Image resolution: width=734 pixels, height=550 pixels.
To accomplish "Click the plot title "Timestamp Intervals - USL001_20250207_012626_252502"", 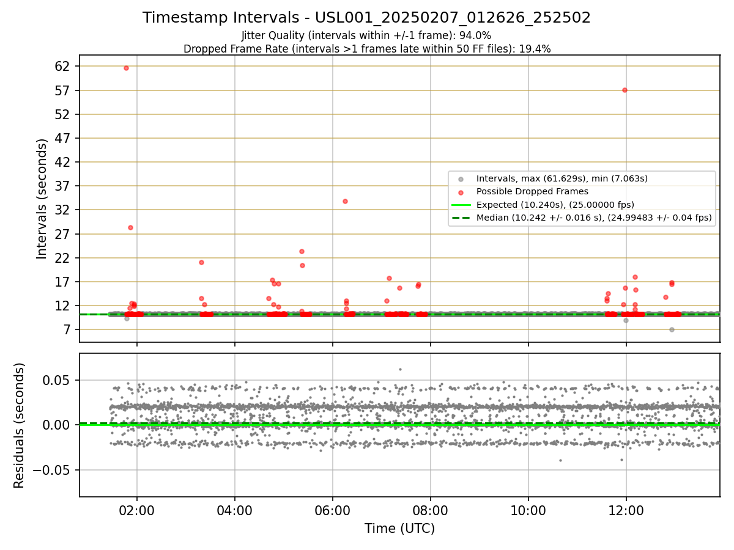I will click(366, 18).
